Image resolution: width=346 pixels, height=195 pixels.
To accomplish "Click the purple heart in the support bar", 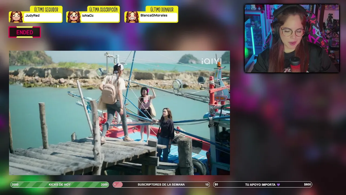I will coord(278,185).
